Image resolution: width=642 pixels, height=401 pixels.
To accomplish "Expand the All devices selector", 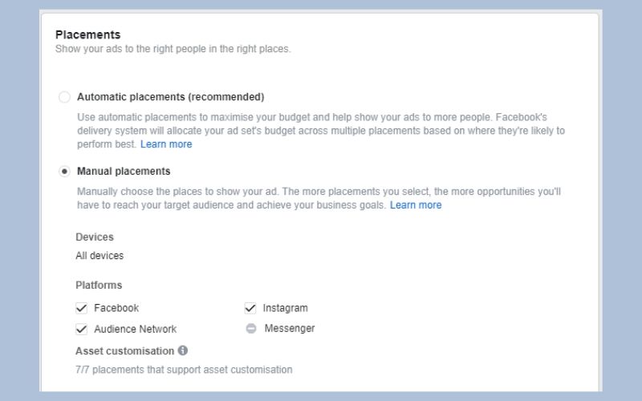I will (100, 256).
